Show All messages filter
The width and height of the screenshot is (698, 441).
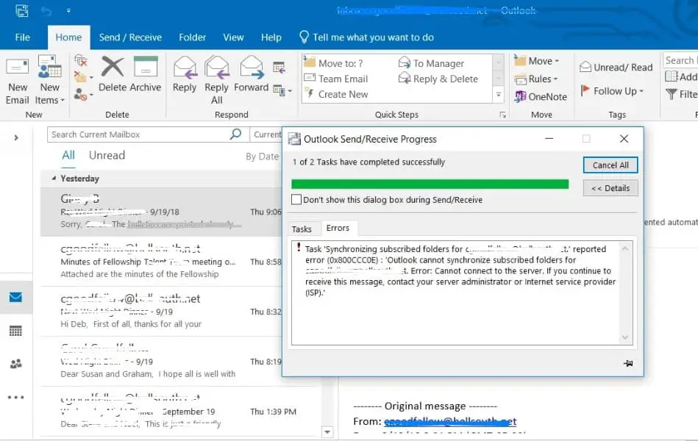click(68, 155)
